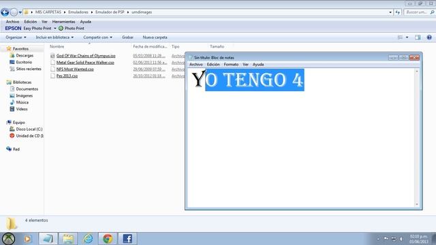Click the refresh button next to address bar

[398, 12]
